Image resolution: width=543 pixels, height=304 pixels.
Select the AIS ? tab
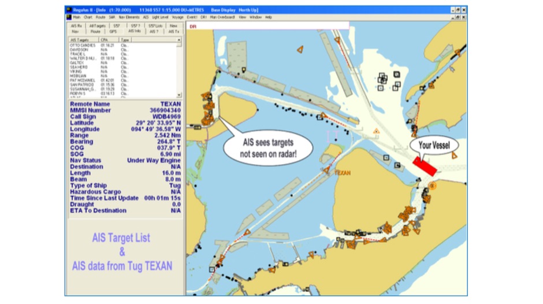154,32
